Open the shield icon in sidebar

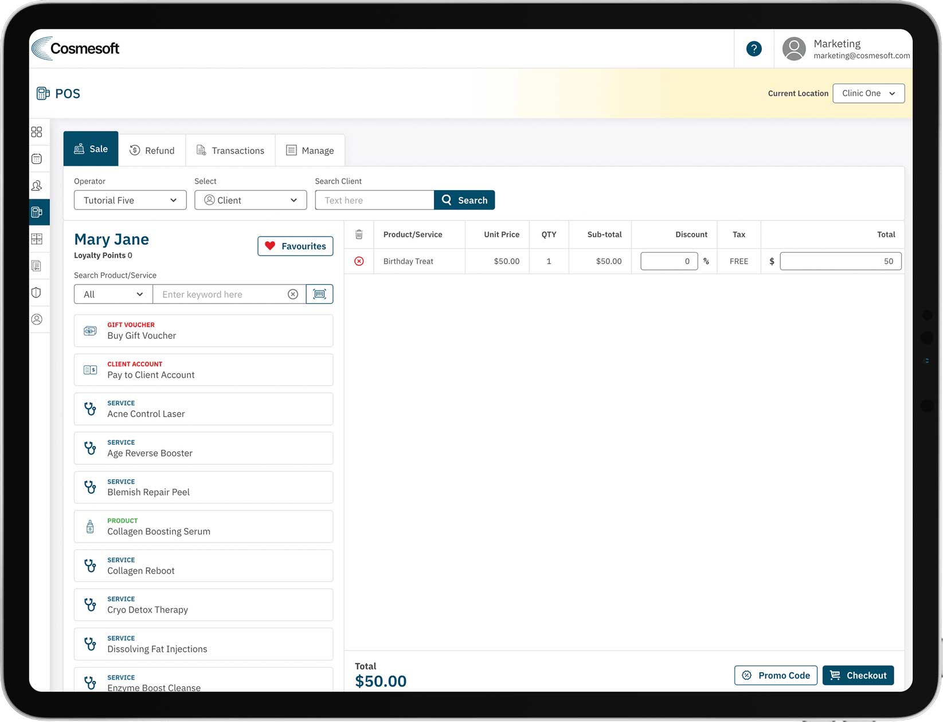tap(37, 293)
